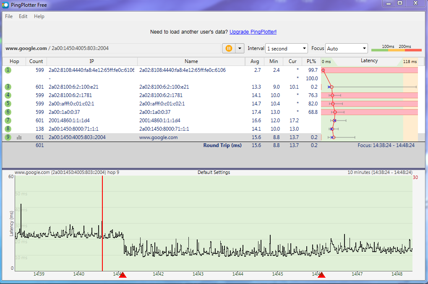Click the graph title www.google.com hop 9
Image resolution: width=428 pixels, height=284 pixels.
pos(67,173)
